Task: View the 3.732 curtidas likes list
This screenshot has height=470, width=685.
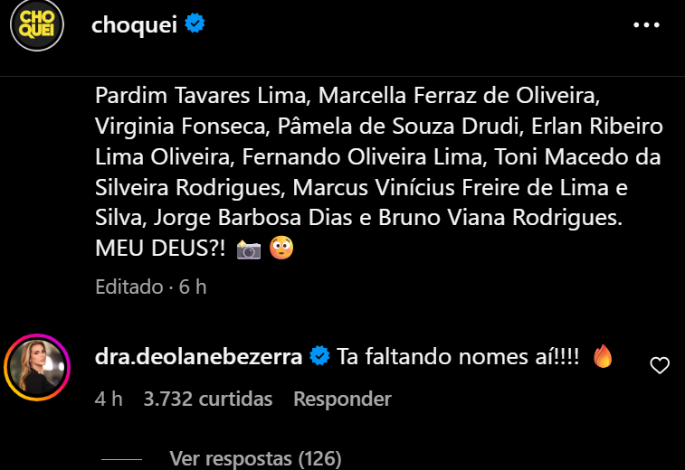Action: coord(208,399)
